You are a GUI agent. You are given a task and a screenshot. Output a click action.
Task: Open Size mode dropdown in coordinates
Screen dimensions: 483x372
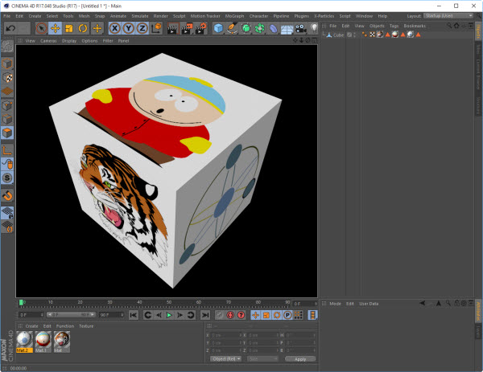tap(262, 359)
